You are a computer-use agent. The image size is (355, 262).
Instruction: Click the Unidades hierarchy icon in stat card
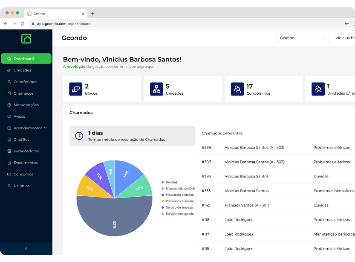tap(156, 89)
